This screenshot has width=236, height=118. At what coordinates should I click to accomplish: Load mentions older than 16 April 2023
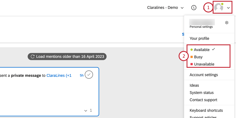pyautogui.click(x=67, y=57)
